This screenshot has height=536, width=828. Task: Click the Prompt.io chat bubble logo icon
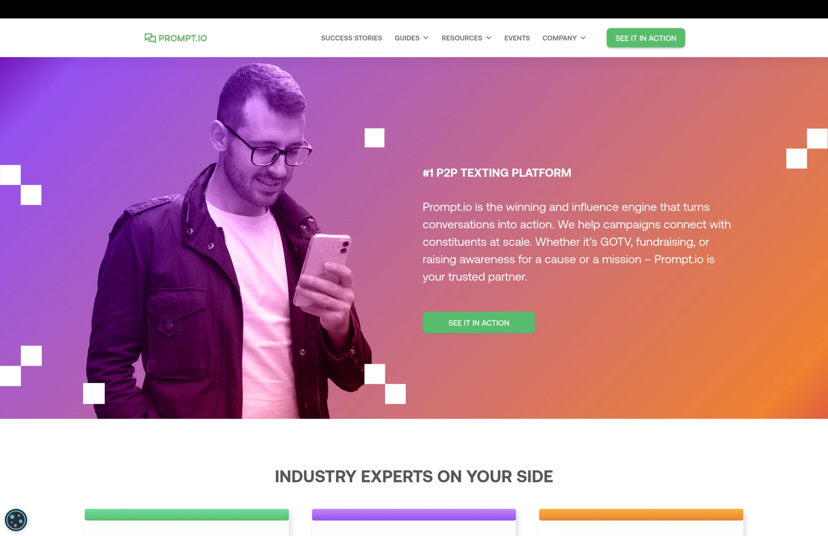tap(150, 38)
